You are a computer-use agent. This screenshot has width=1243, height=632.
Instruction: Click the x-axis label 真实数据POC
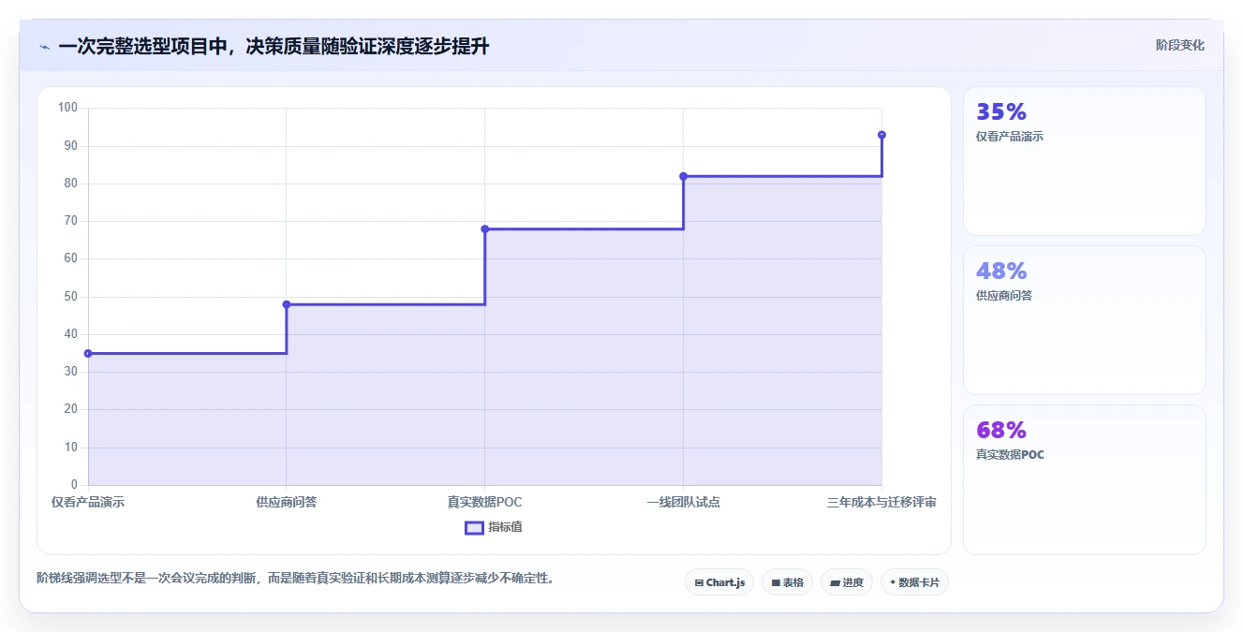[484, 502]
